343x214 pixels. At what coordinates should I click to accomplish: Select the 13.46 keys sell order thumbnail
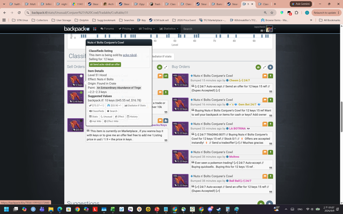click(76, 97)
